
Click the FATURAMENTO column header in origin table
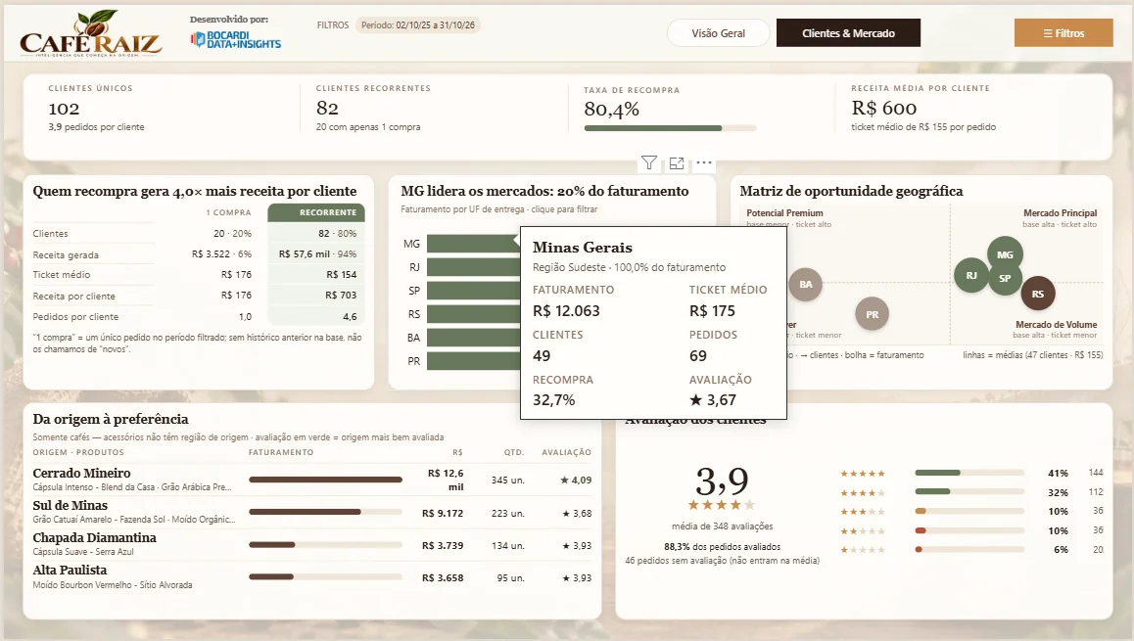point(281,452)
